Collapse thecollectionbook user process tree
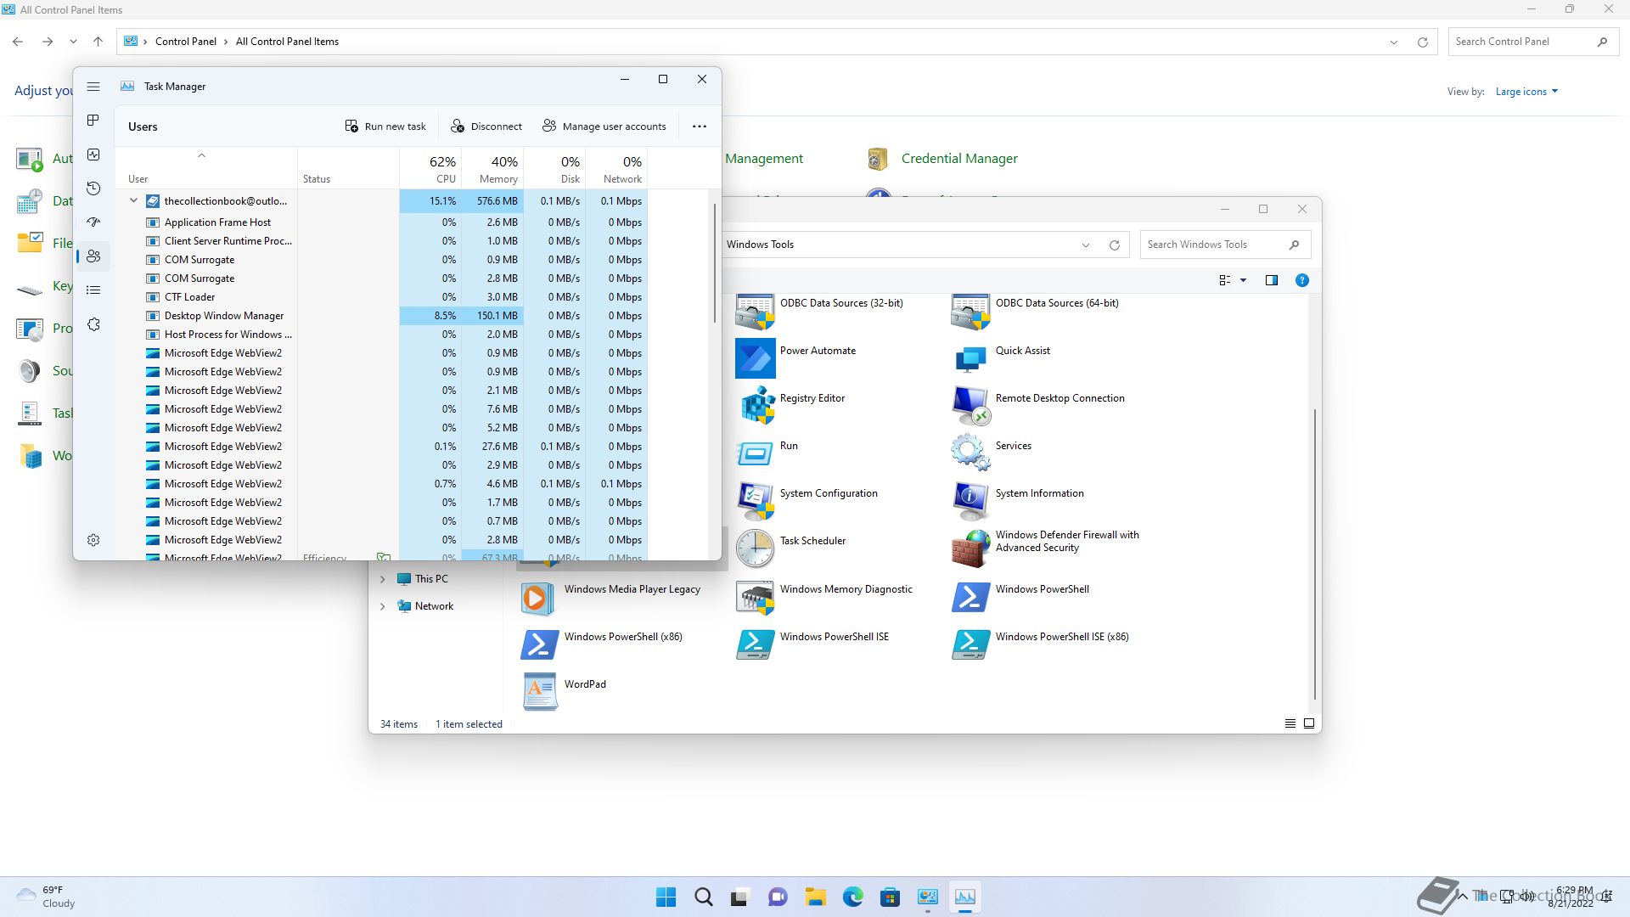 [x=133, y=201]
